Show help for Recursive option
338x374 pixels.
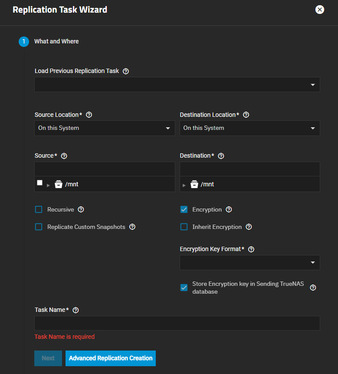pyautogui.click(x=81, y=209)
